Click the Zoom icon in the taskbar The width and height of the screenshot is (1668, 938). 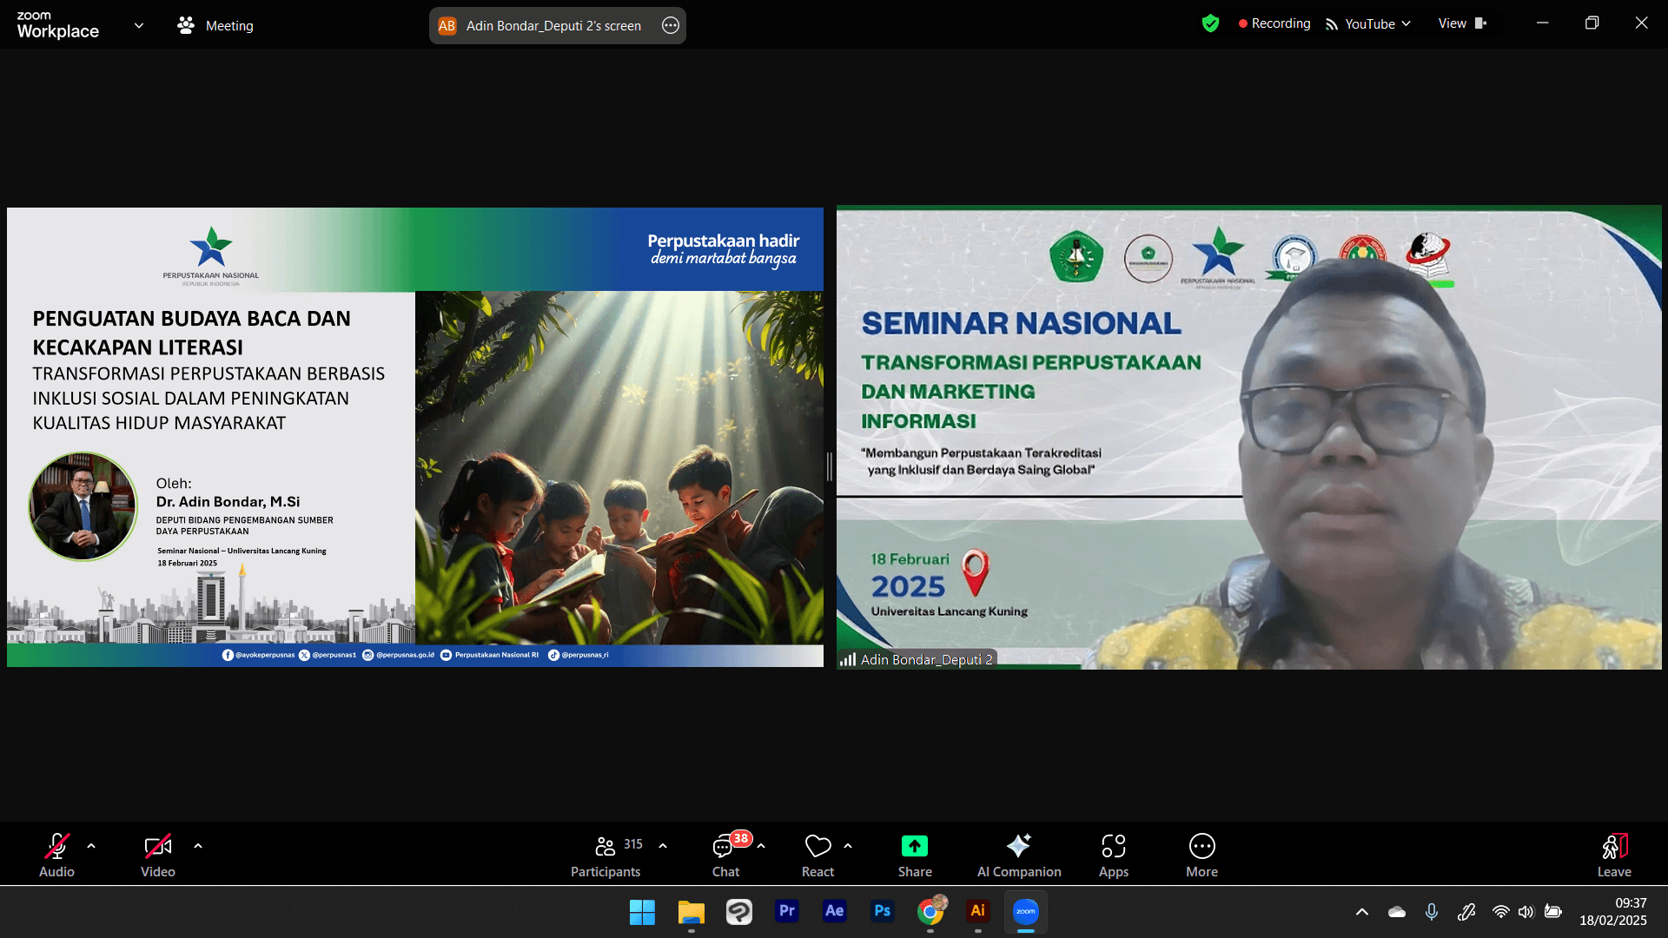[1026, 911]
